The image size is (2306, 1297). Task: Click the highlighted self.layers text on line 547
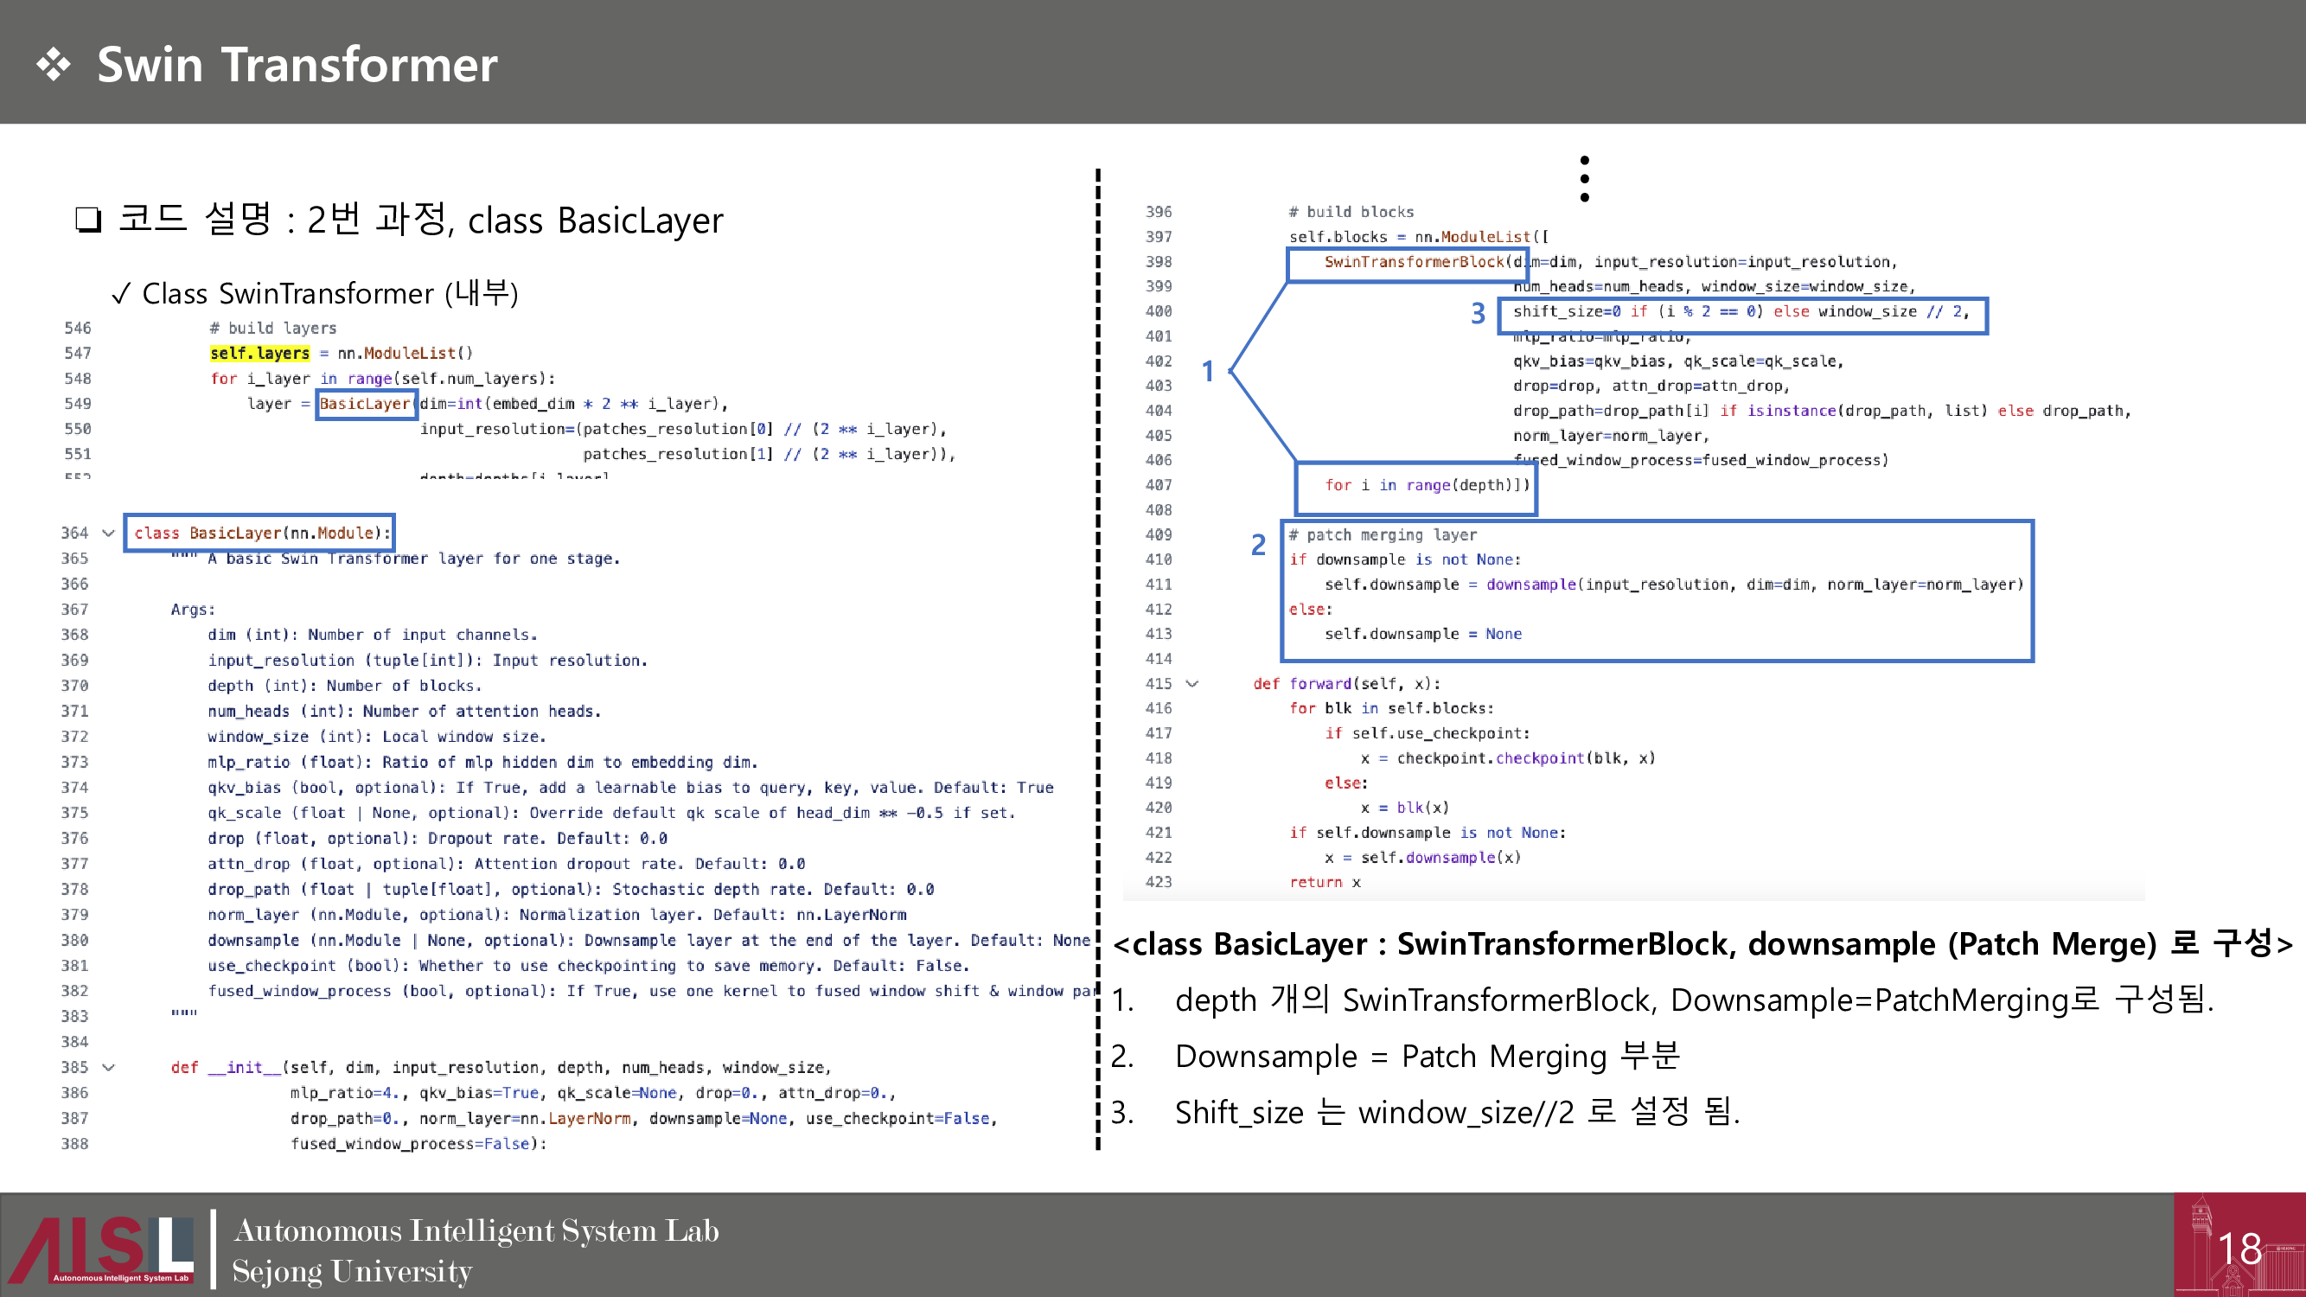coord(259,354)
